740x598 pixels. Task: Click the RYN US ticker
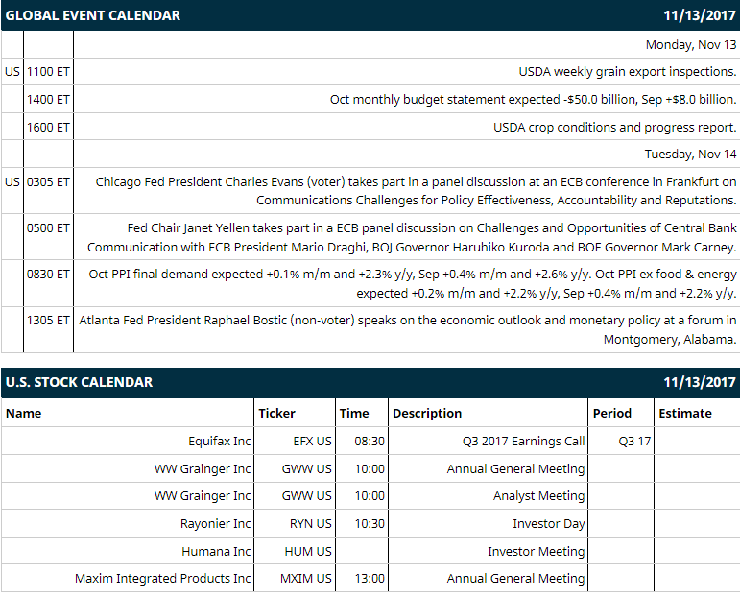coord(311,524)
